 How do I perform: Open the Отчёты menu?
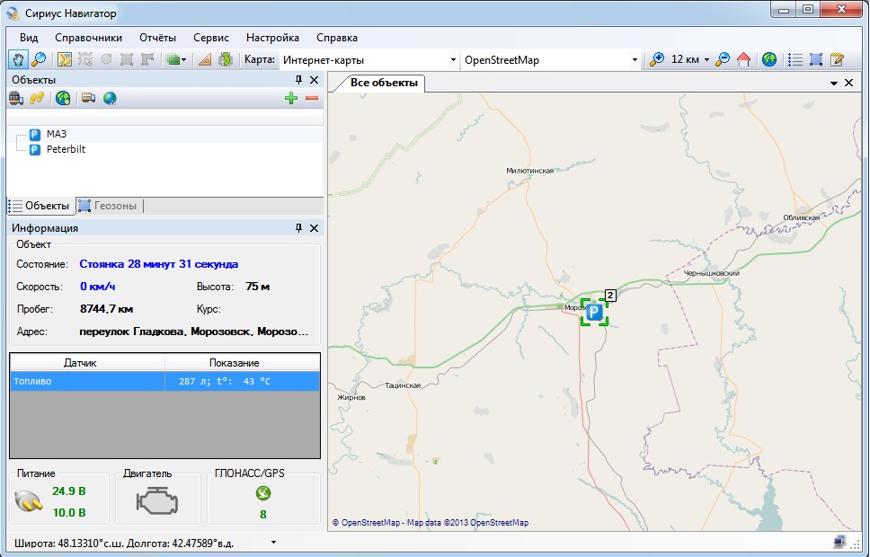click(157, 38)
